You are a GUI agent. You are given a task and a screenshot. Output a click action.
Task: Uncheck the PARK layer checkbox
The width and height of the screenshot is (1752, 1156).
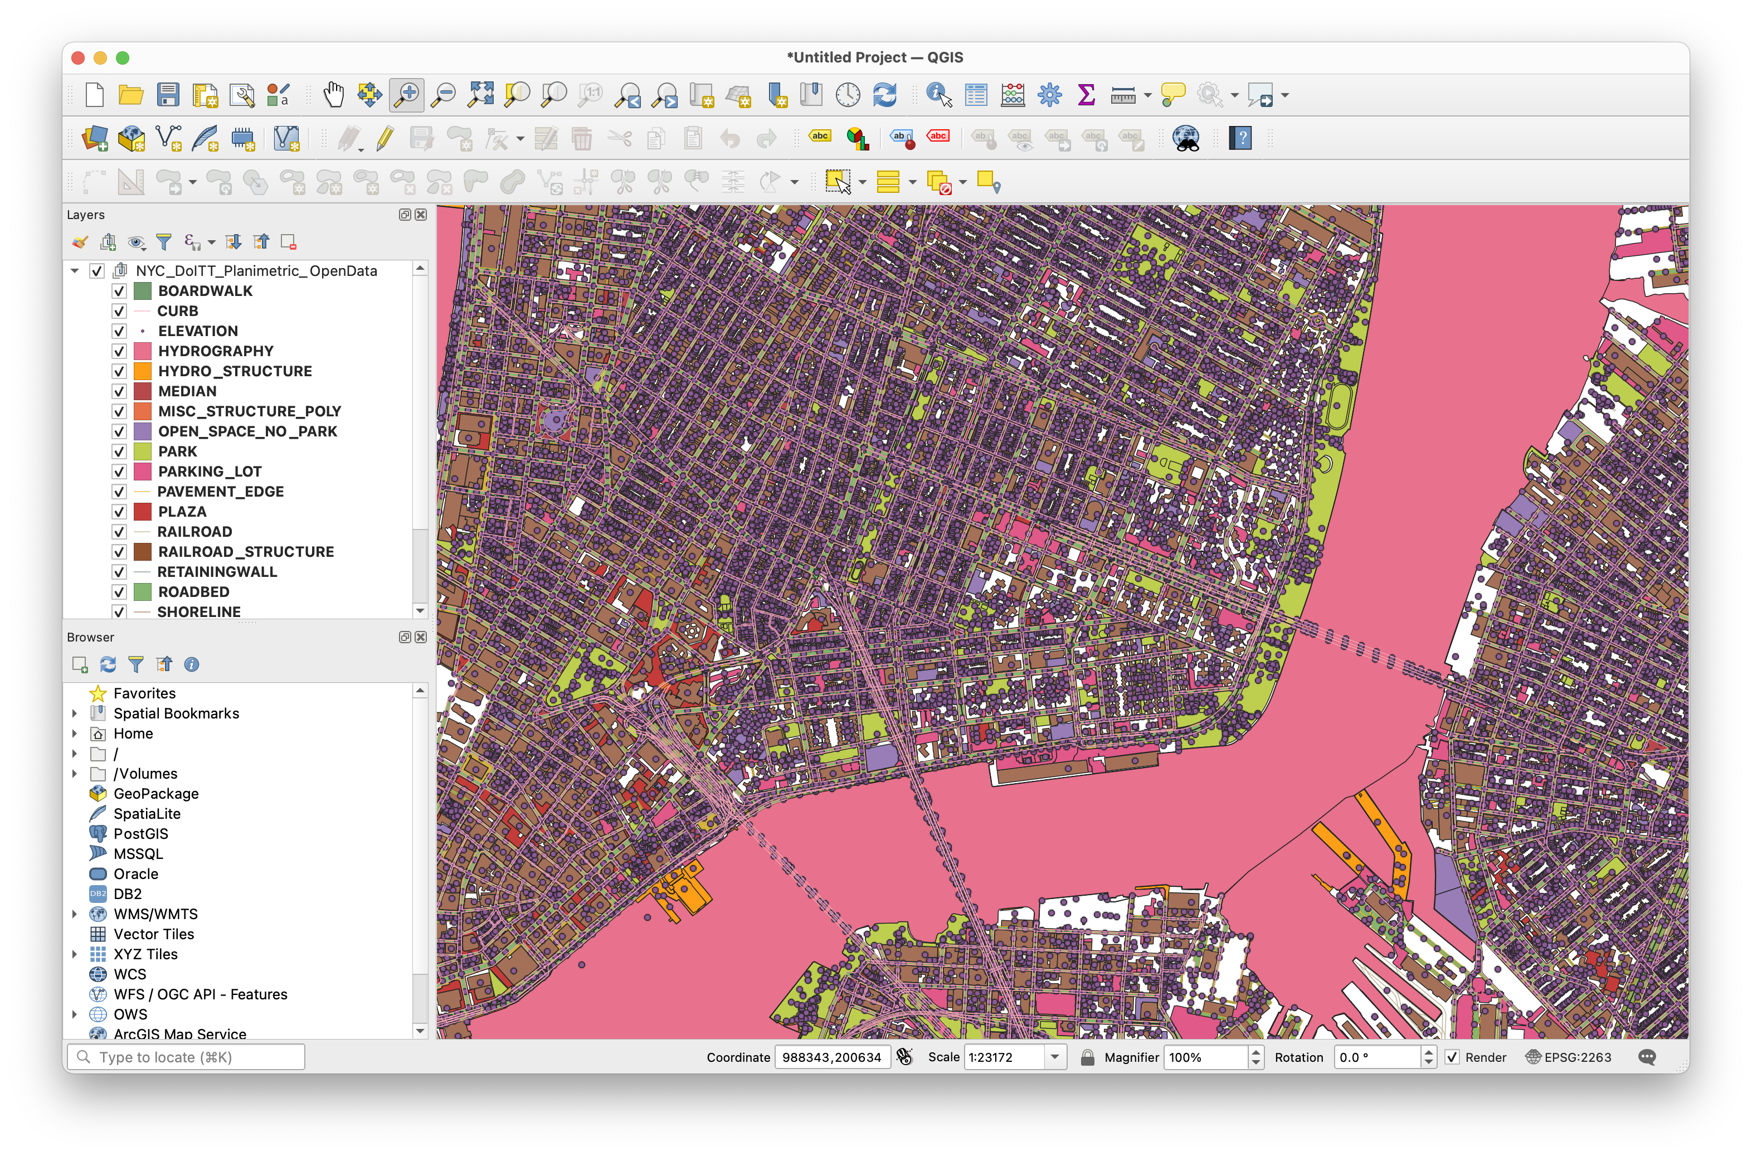119,451
